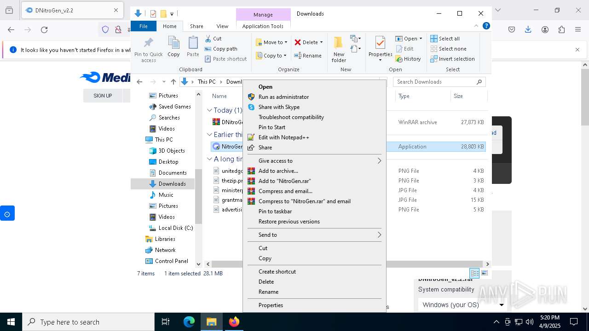Select Add to "NitroGen.rar"
Viewport: 589px width, 331px height.
click(x=314, y=181)
